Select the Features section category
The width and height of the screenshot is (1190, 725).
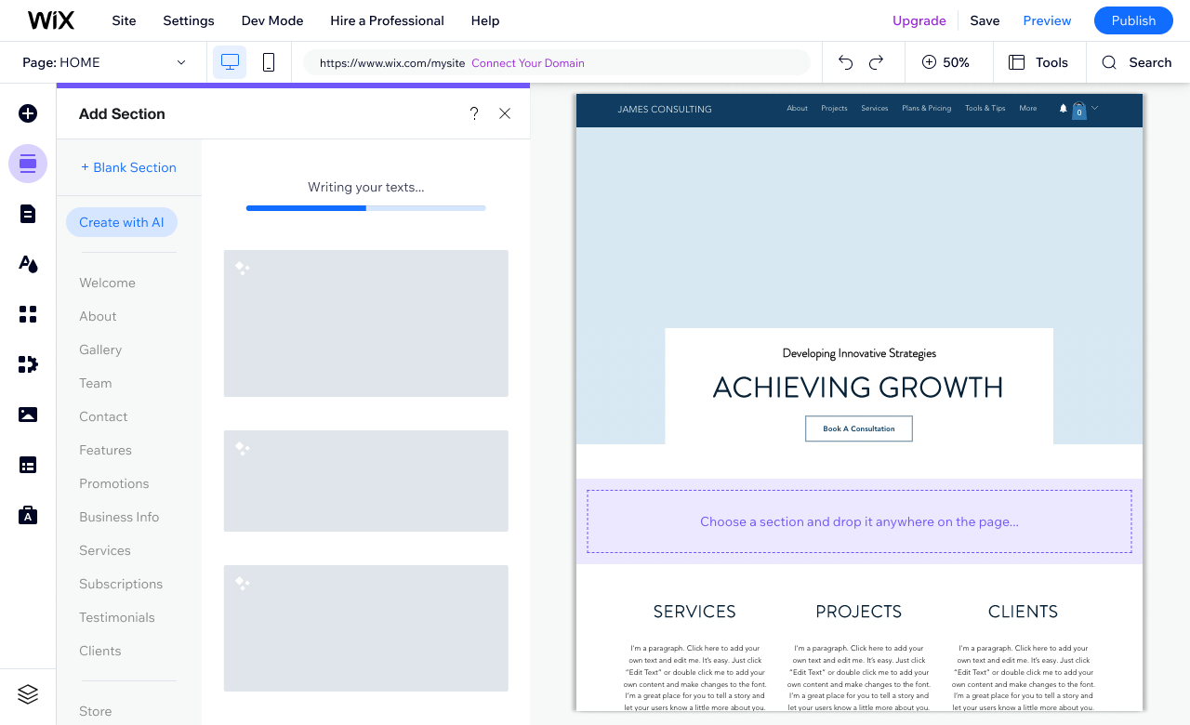[105, 450]
